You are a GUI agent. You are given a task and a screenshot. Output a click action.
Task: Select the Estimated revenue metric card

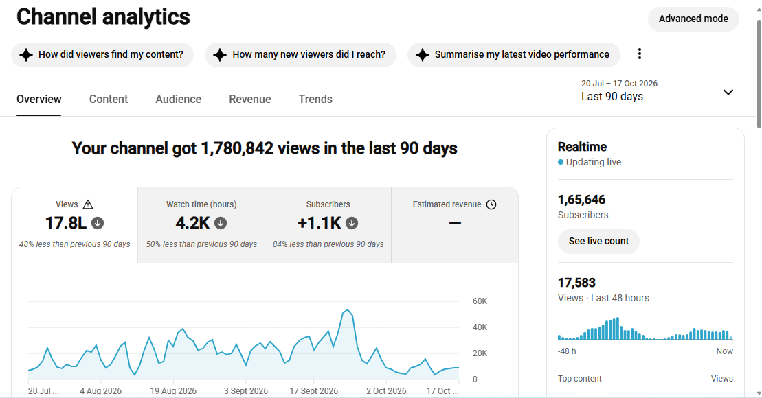[x=455, y=224]
